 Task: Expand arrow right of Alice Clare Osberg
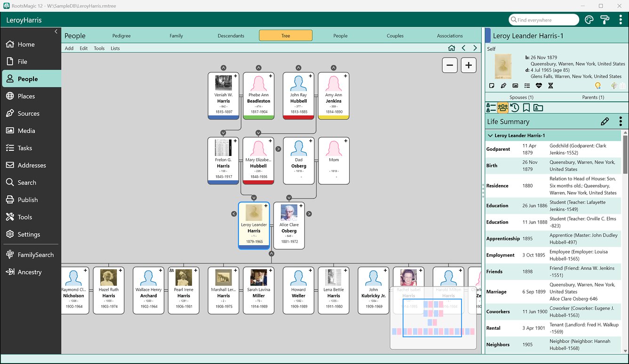309,214
